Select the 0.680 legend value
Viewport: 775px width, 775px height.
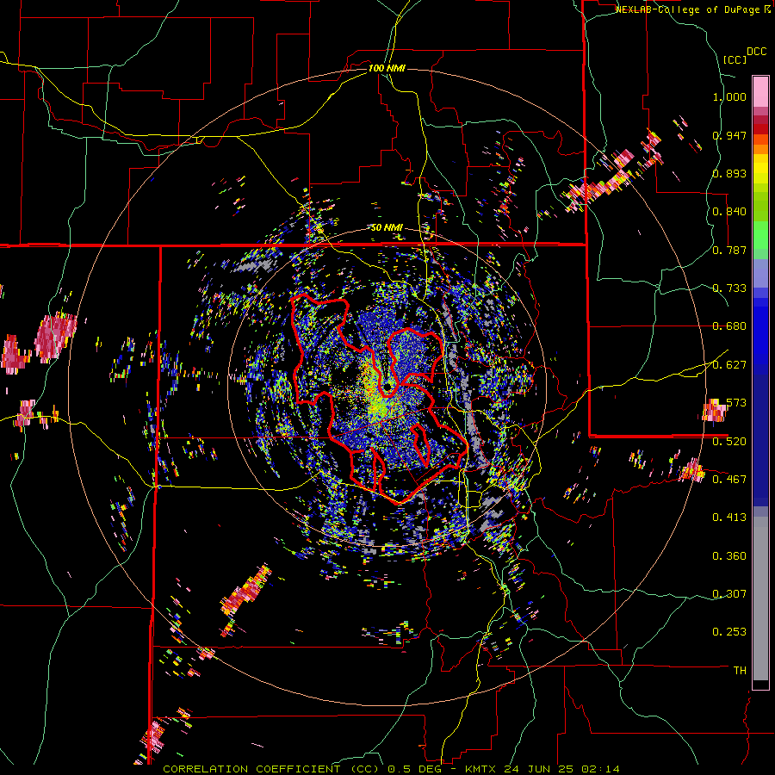729,326
